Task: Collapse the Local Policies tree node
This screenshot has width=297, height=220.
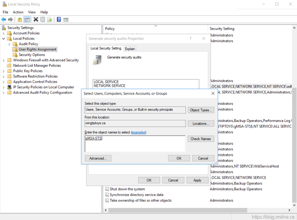Action: [x=3, y=39]
